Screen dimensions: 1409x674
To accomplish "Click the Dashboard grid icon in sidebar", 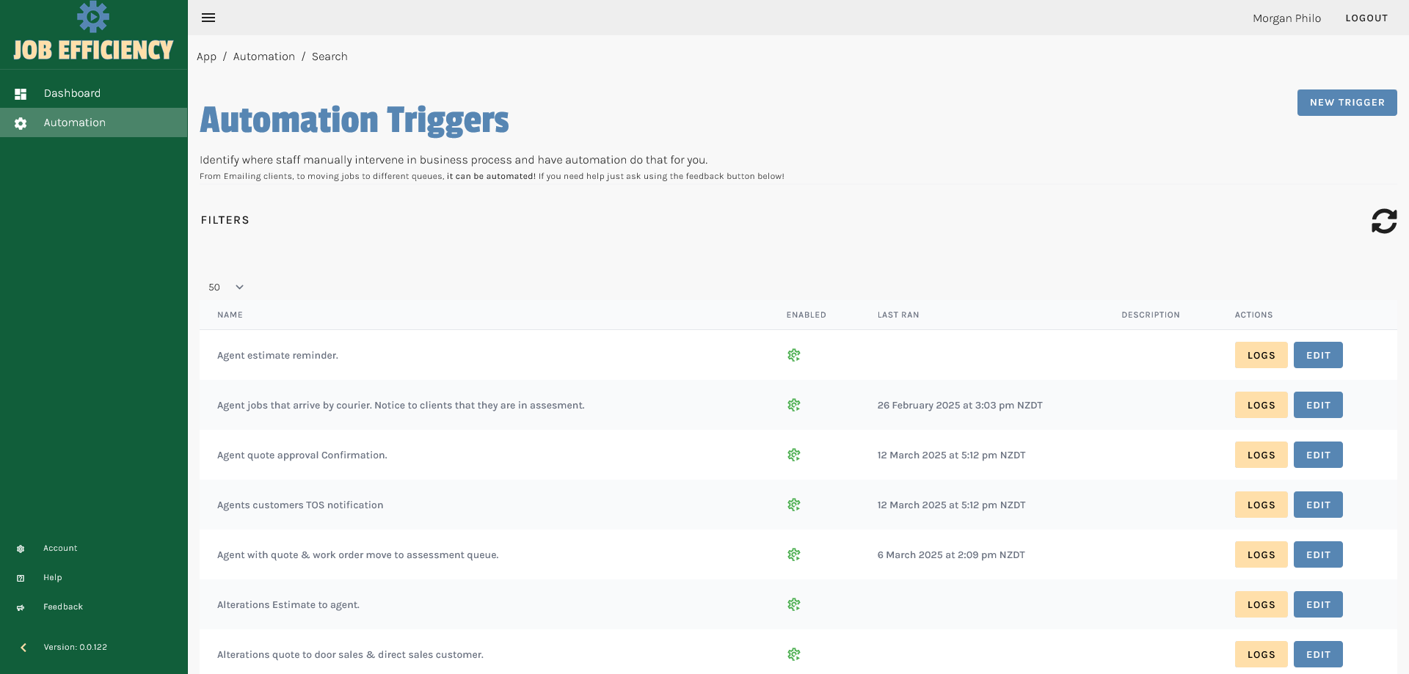I will (21, 94).
